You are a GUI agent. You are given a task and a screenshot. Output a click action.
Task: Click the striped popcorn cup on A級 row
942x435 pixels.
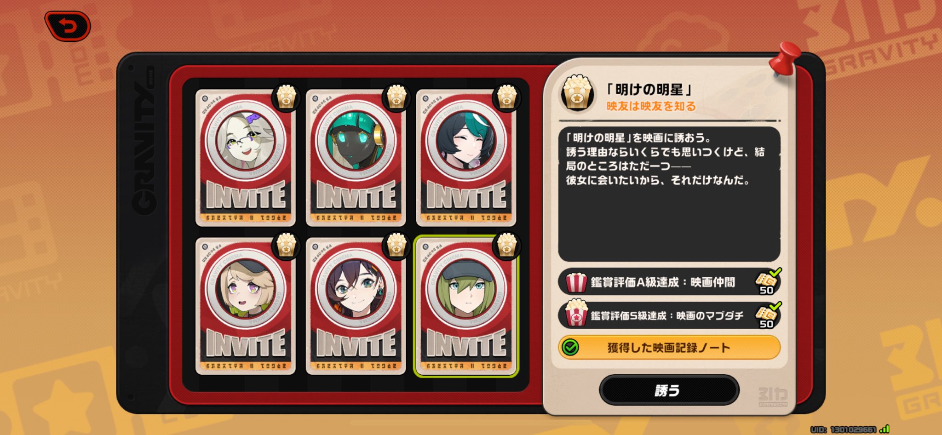576,282
